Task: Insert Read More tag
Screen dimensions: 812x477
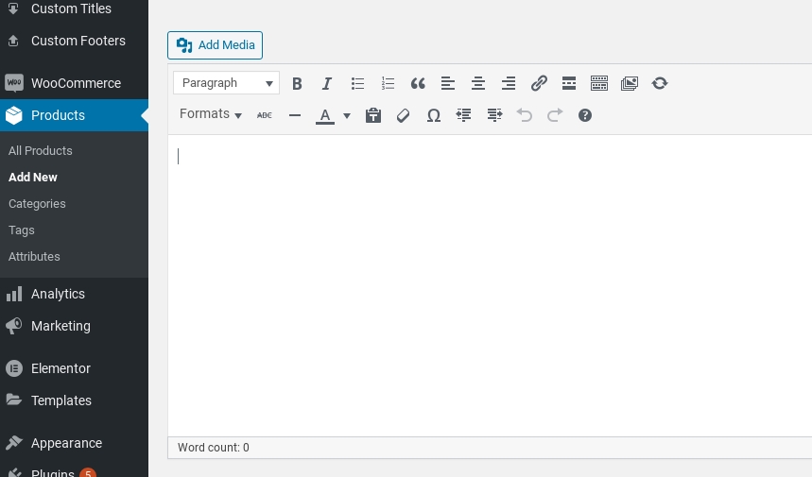Action: coord(569,83)
